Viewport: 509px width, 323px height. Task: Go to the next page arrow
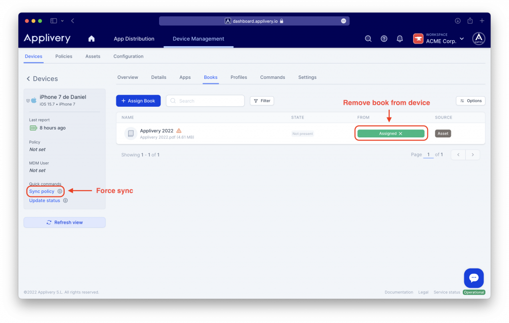click(x=473, y=154)
